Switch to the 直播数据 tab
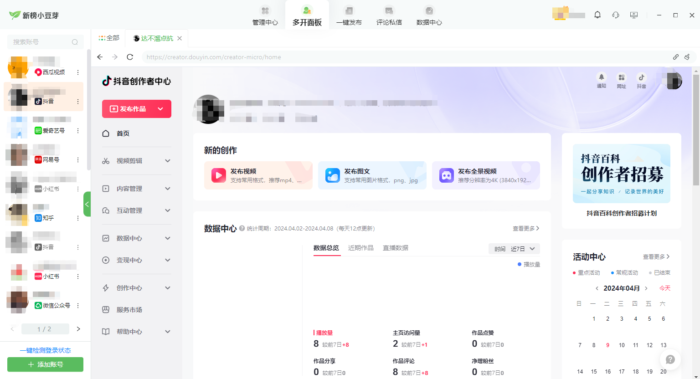The image size is (700, 379). click(395, 248)
